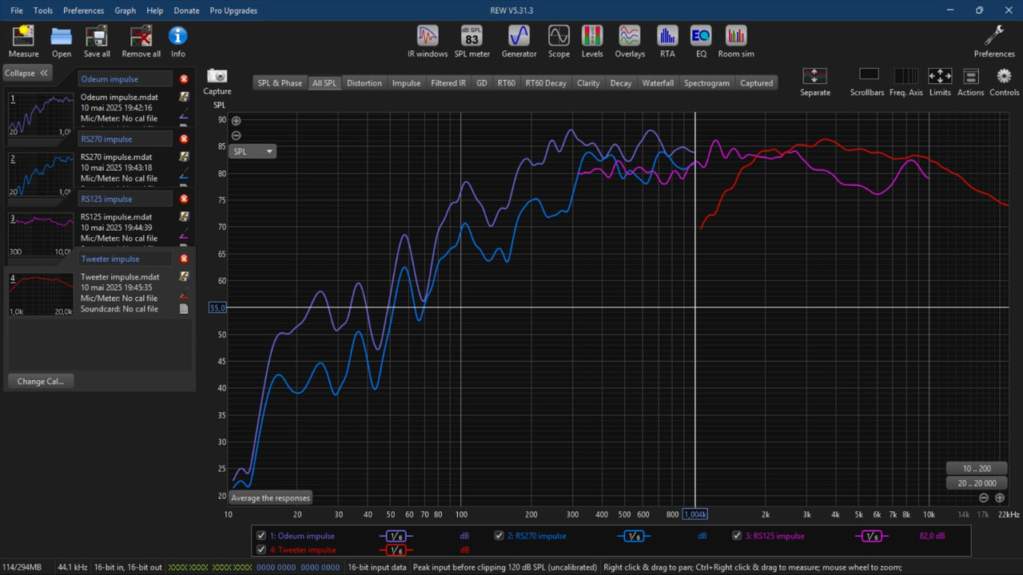
Task: Zoom out vertical axis minus button
Action: [x=236, y=136]
